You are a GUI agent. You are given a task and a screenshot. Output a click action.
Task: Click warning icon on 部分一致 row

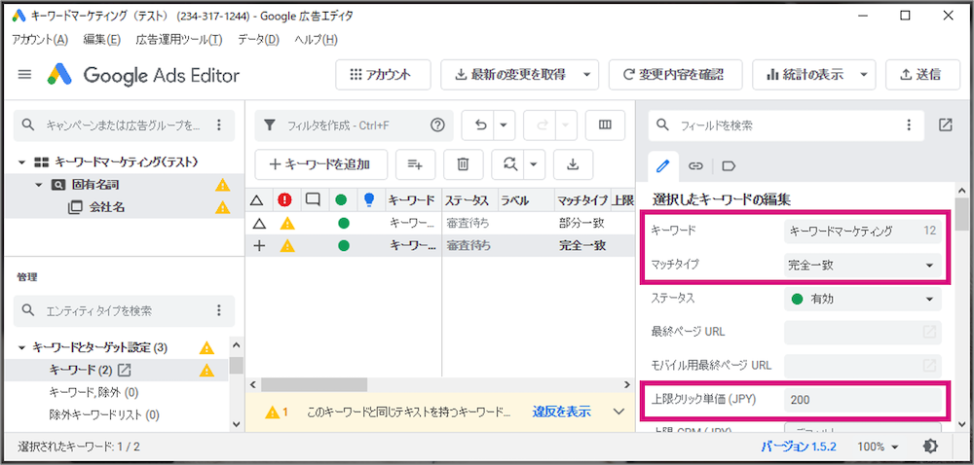286,223
